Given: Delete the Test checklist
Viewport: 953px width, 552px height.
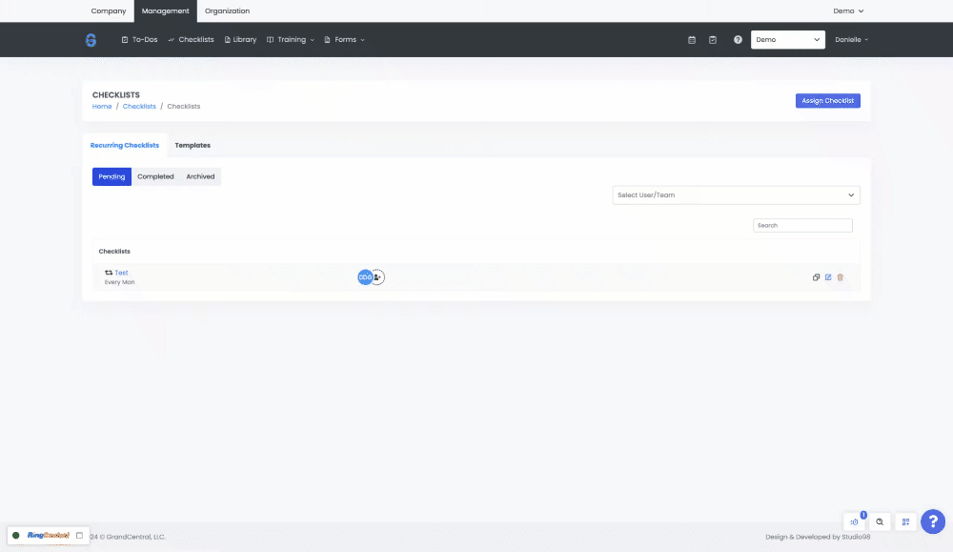Looking at the screenshot, I should click(x=841, y=277).
